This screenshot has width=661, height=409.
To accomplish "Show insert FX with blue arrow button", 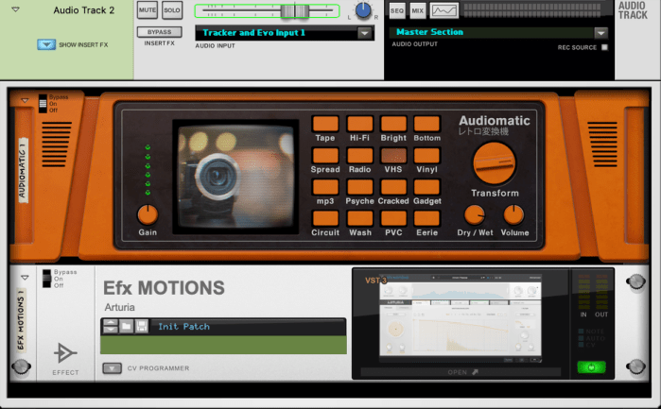I will tap(46, 44).
